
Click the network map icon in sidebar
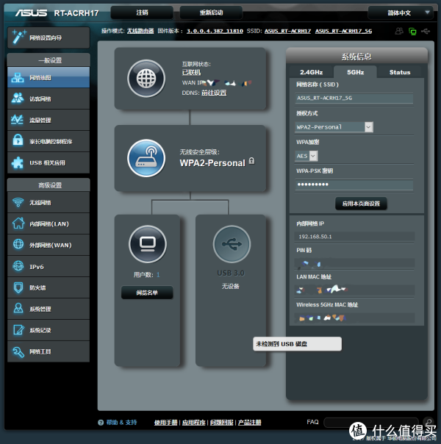tap(18, 78)
